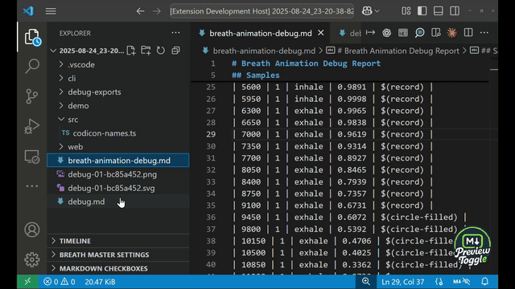
Task: Click the Customize Layout icon
Action: click(406, 11)
